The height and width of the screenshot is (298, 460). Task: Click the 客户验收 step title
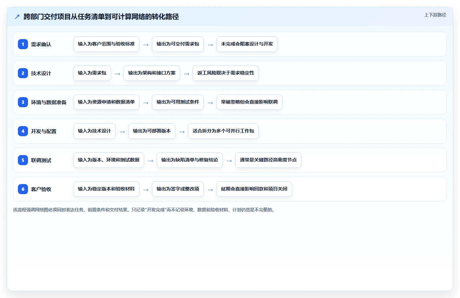(41, 189)
